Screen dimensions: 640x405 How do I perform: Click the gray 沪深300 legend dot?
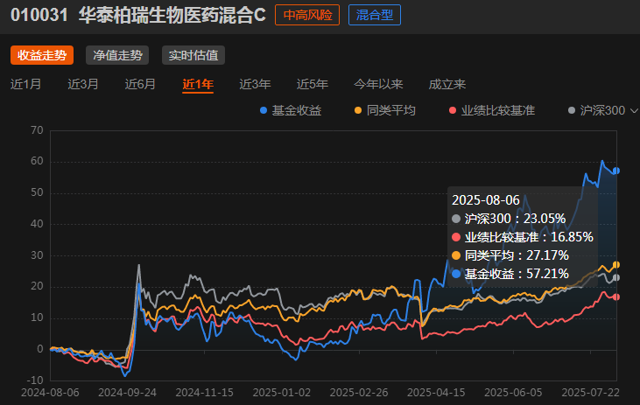pyautogui.click(x=572, y=110)
